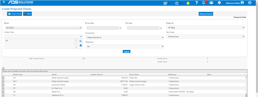Click the minus icon to remove vendor
The height and width of the screenshot is (97, 258).
[x=81, y=45]
